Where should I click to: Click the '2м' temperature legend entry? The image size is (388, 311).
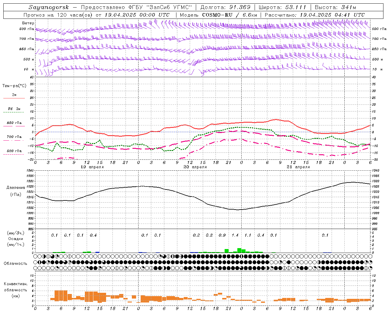[14, 95]
